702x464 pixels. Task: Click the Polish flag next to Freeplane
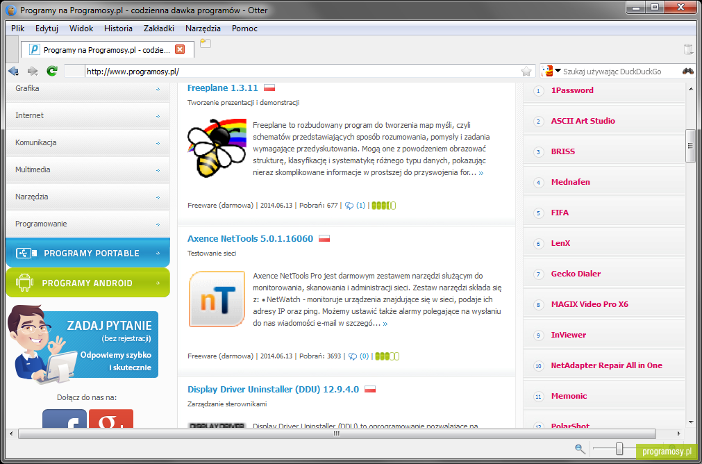(x=269, y=88)
